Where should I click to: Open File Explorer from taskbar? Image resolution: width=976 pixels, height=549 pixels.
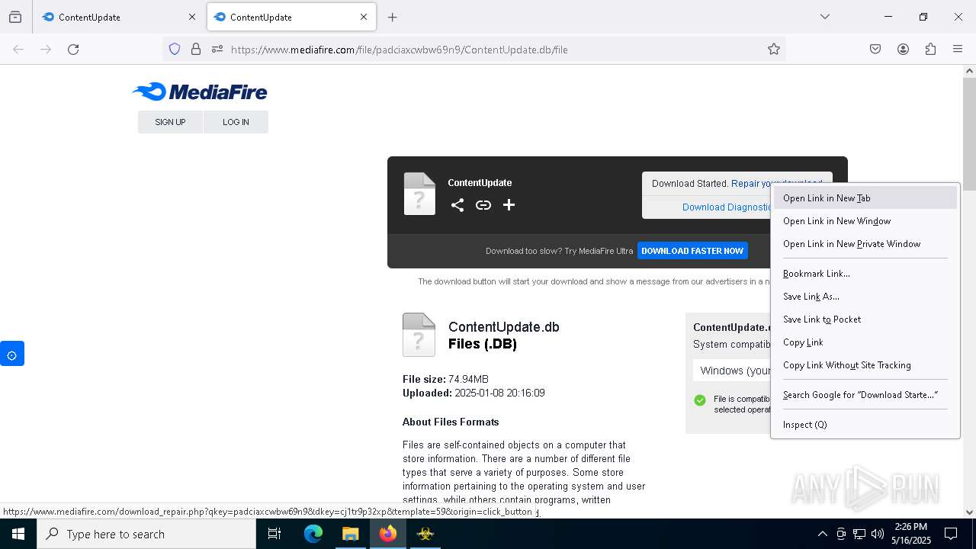coord(350,534)
